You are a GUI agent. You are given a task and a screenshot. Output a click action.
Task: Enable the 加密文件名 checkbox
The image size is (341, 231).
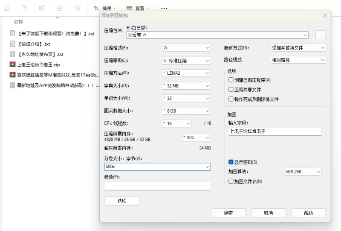[x=231, y=181]
